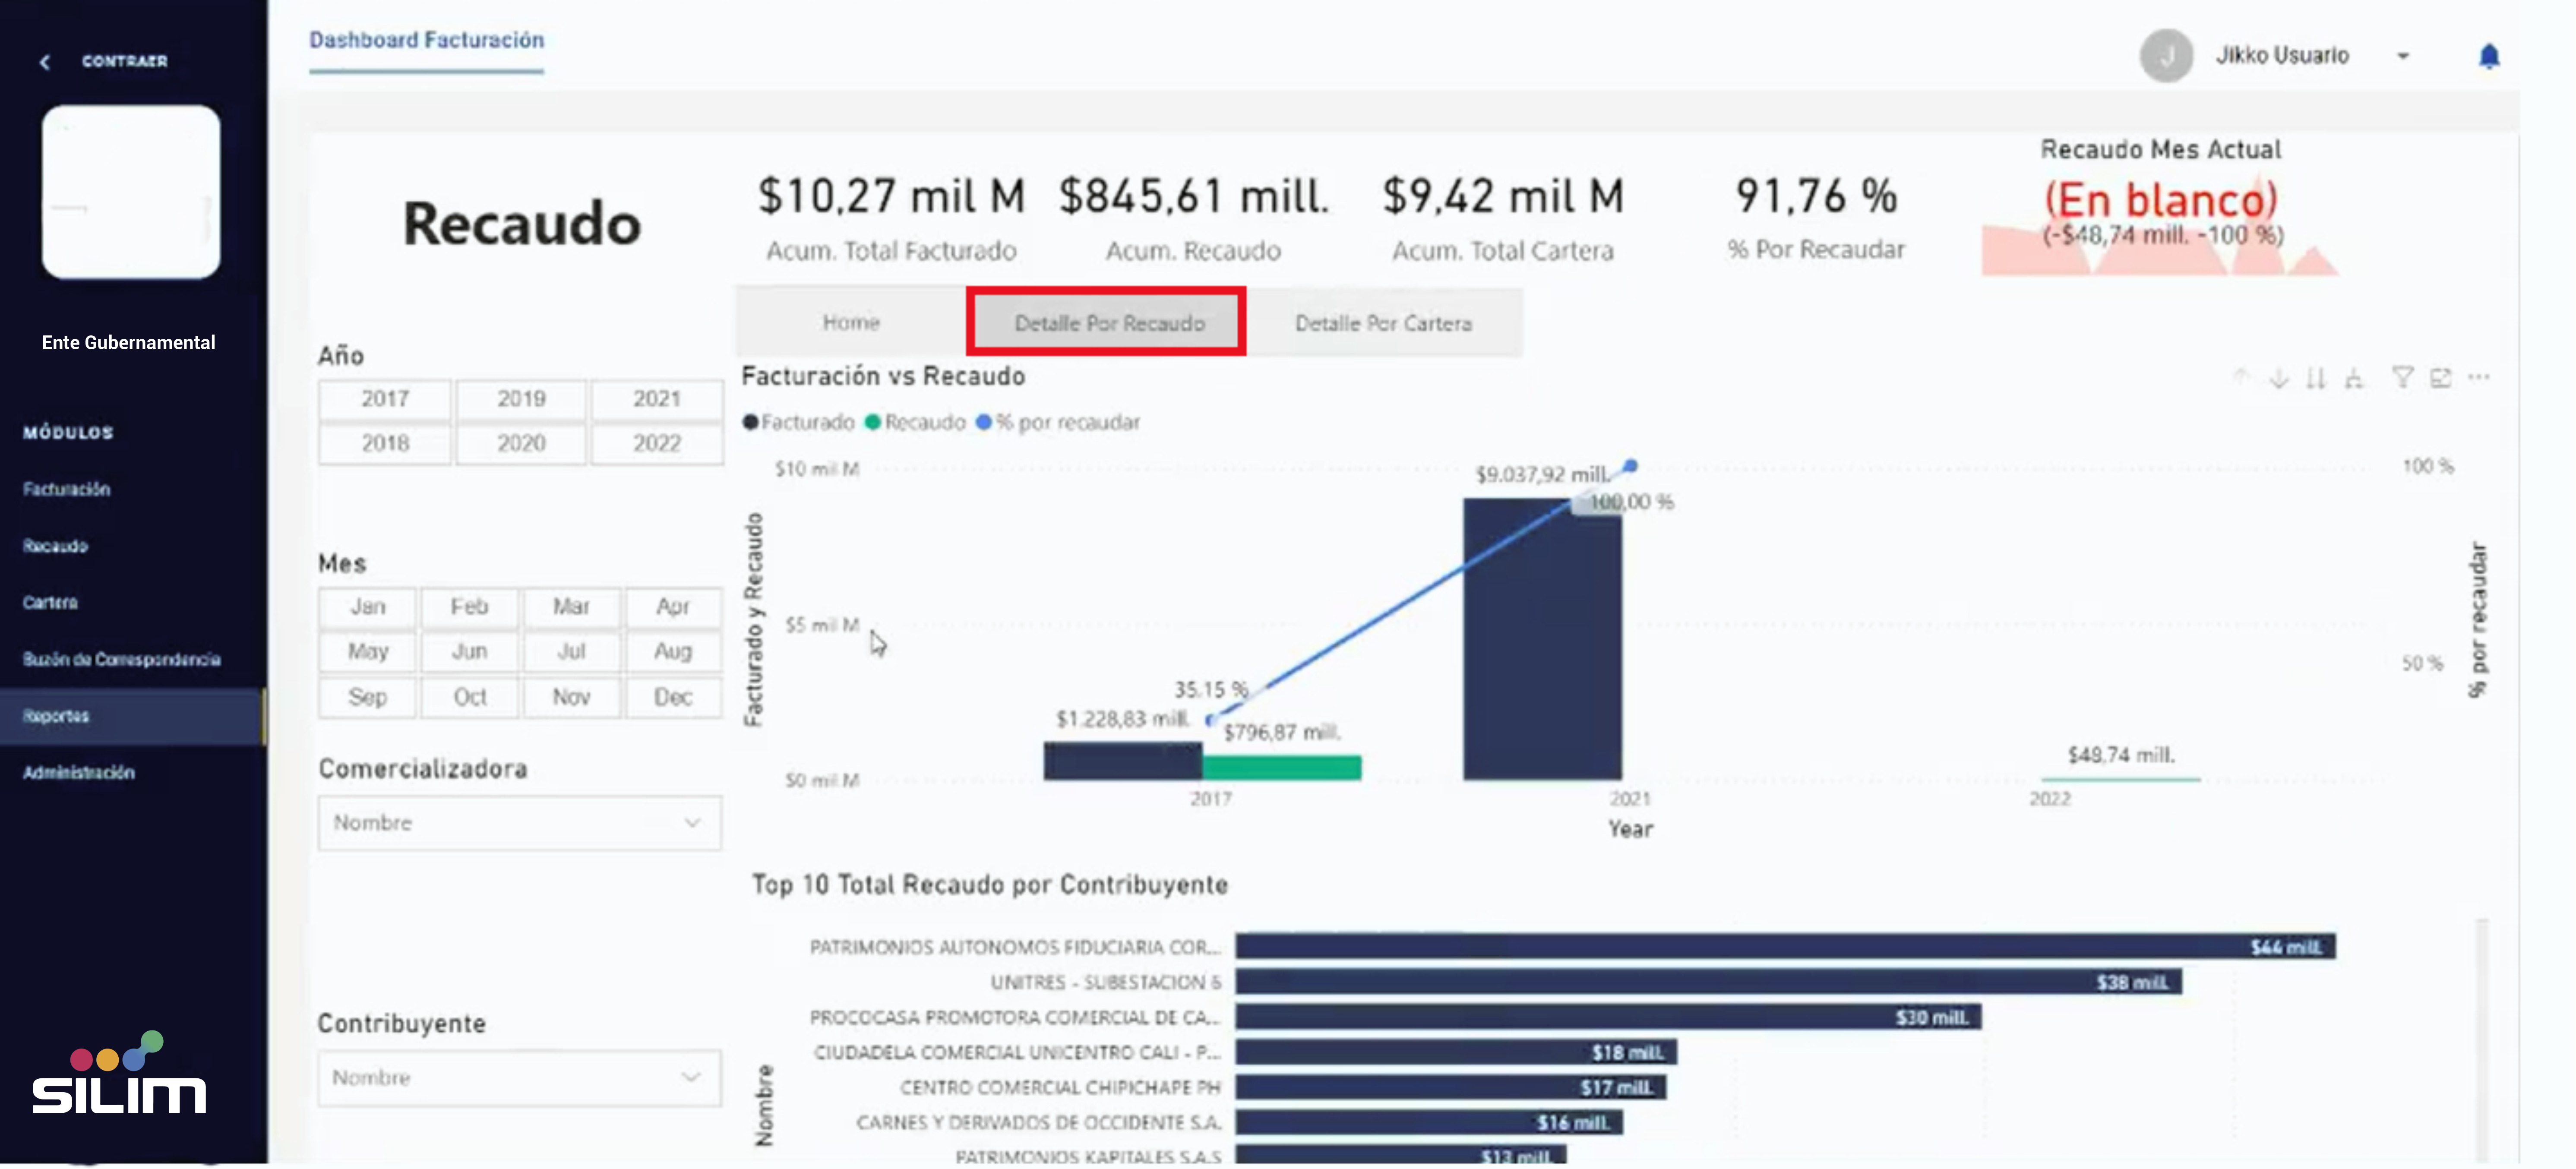The height and width of the screenshot is (1169, 2576).
Task: Go to next level with double arrow icon
Action: (2316, 378)
